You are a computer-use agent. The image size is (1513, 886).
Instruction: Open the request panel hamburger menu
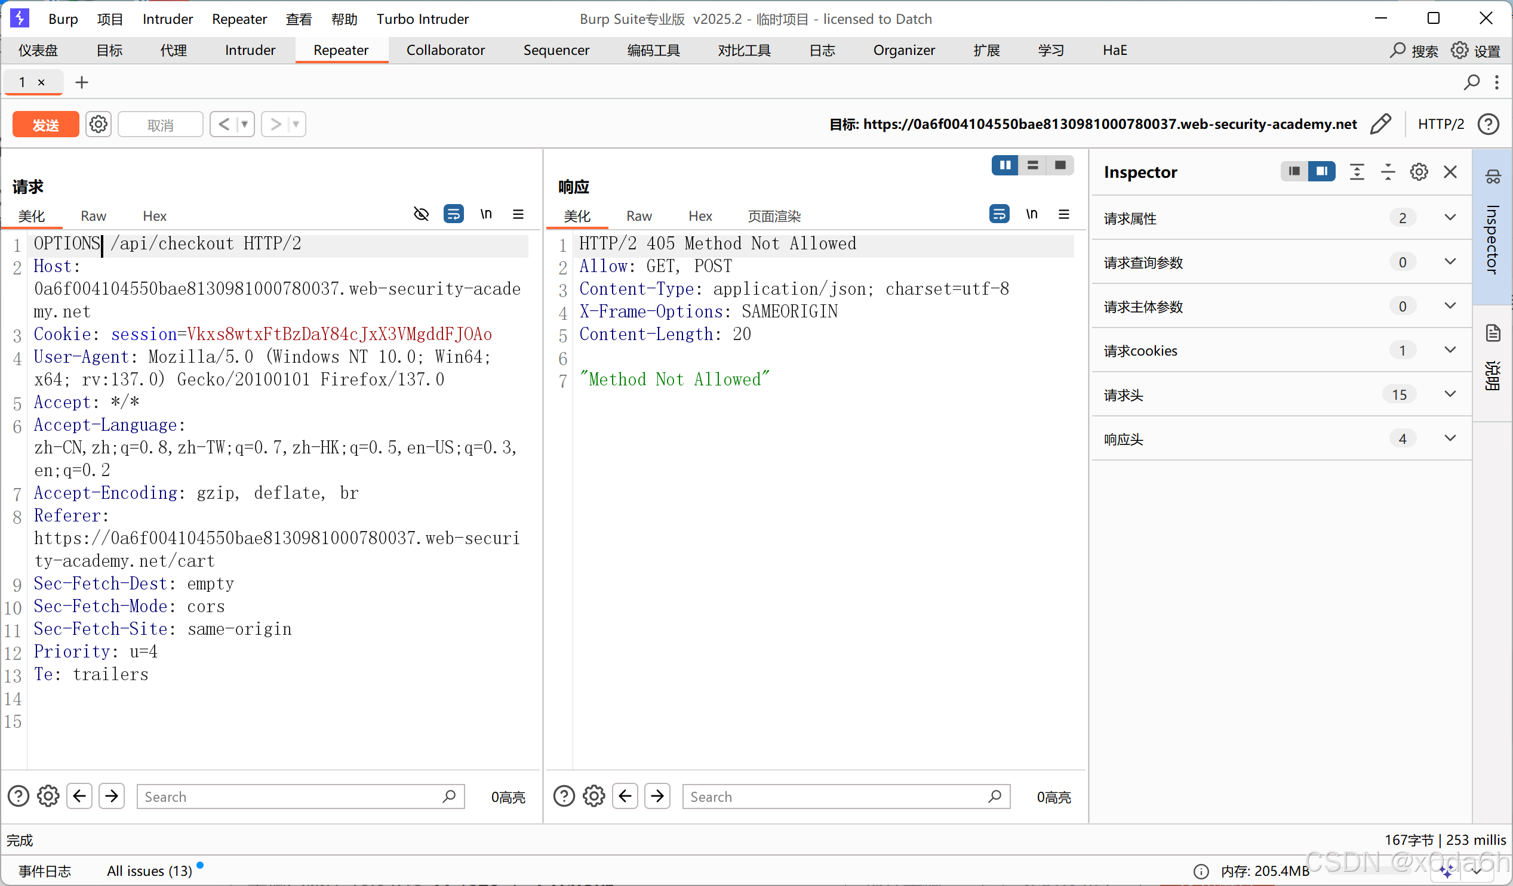(x=518, y=214)
